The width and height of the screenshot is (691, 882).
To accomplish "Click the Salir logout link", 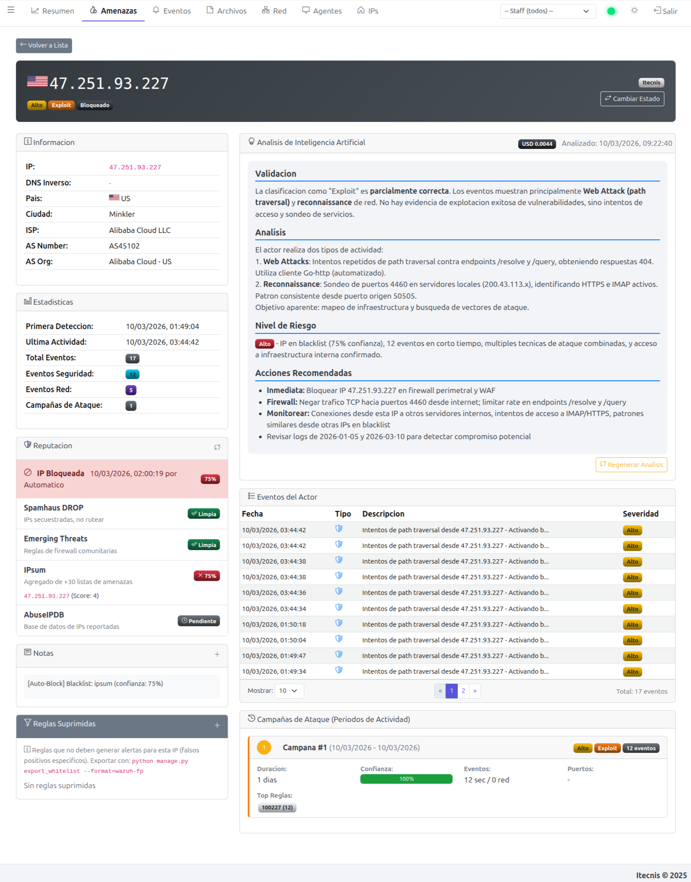I will click(665, 11).
